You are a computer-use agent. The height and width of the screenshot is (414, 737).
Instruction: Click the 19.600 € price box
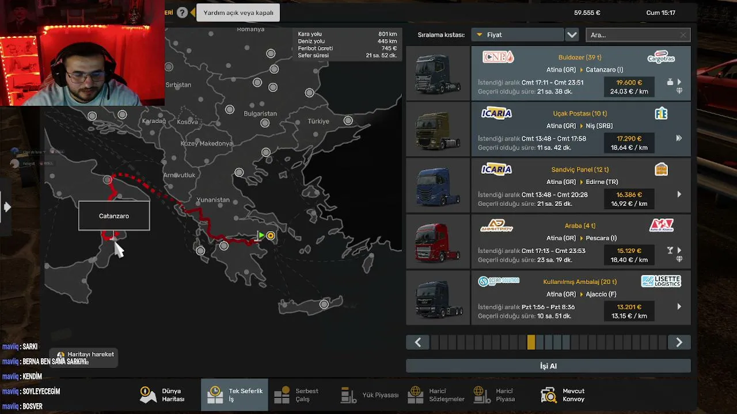point(629,87)
